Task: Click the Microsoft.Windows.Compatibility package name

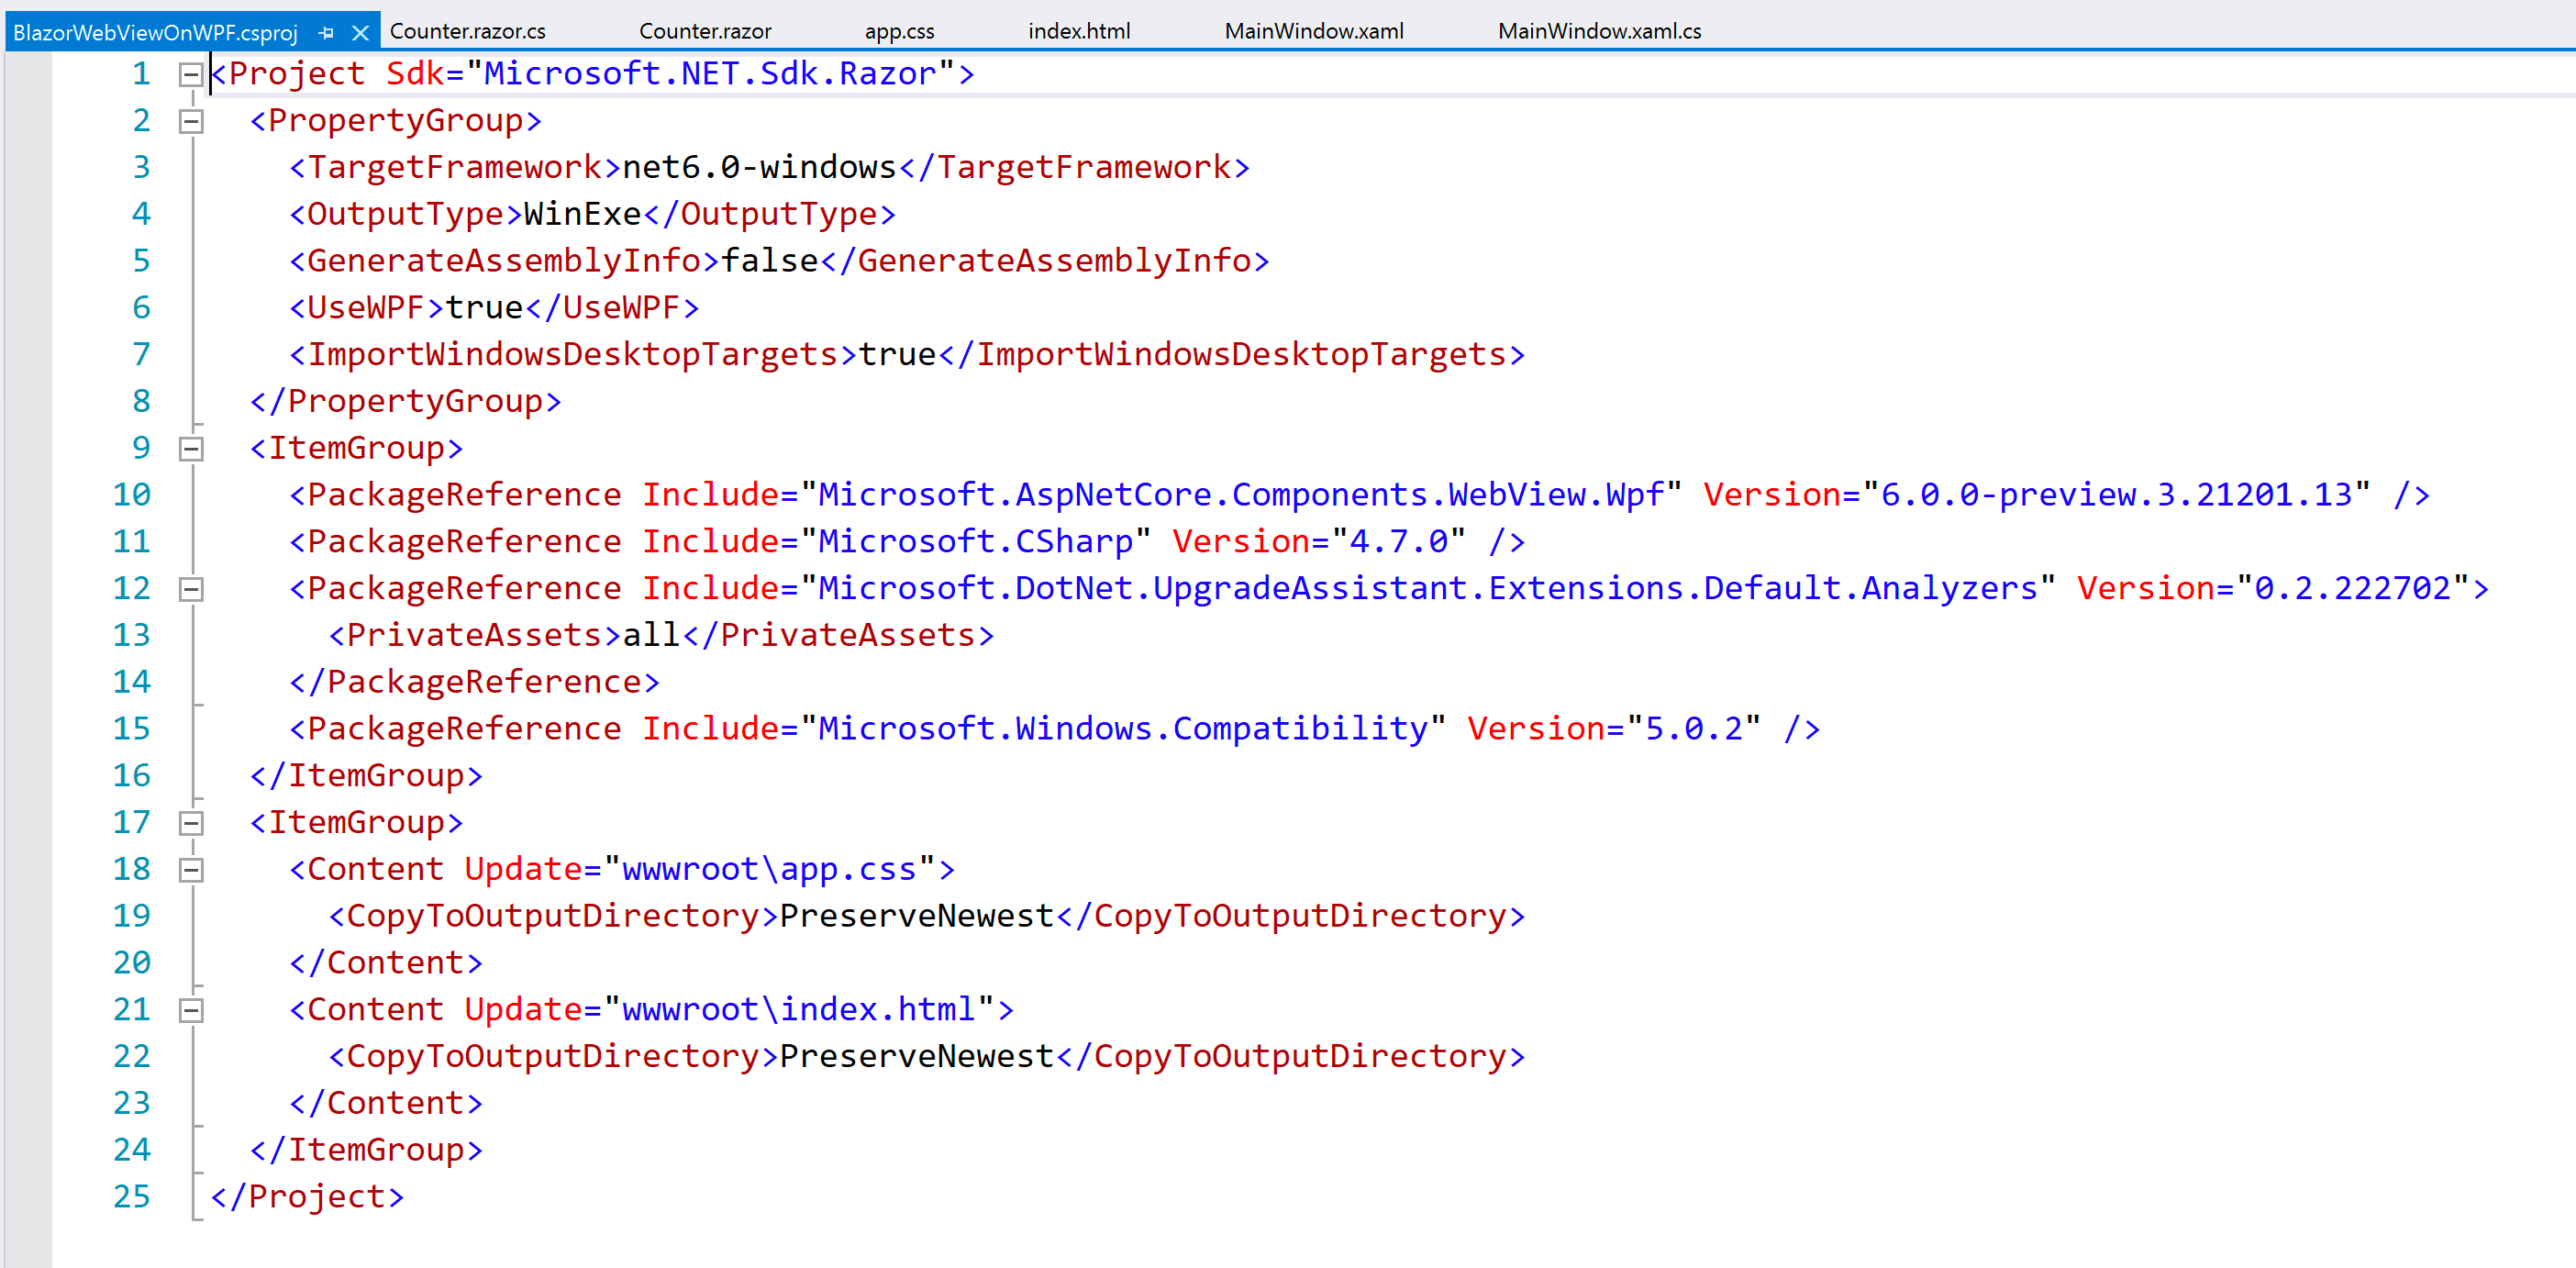Action: (x=1123, y=729)
